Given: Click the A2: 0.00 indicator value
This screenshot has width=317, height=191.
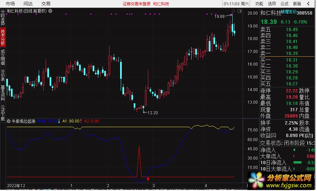Looking at the screenshot, I should tap(91, 121).
